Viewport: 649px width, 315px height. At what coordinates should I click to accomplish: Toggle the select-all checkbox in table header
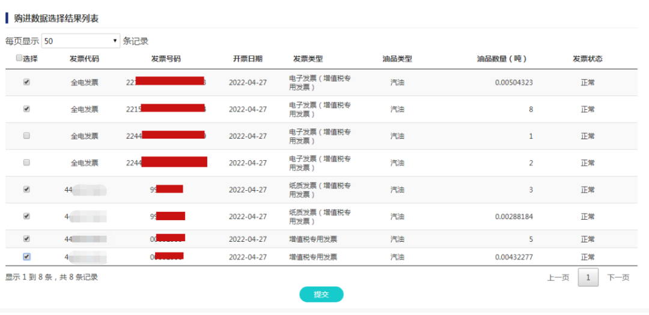click(x=19, y=58)
